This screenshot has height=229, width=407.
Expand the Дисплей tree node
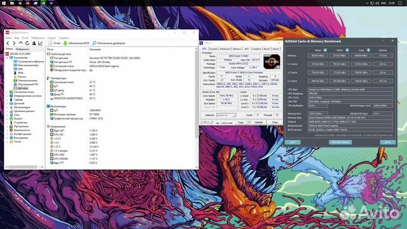tap(7, 103)
